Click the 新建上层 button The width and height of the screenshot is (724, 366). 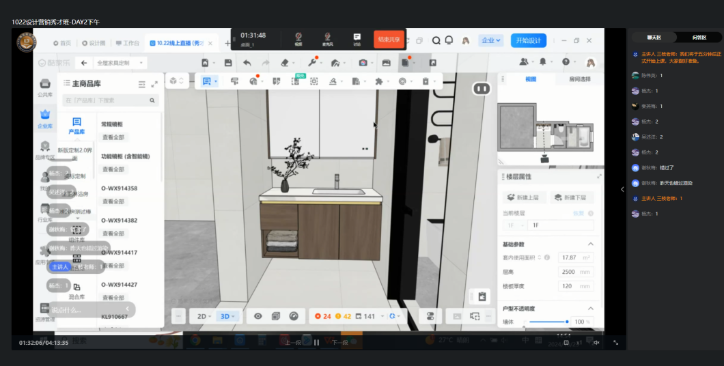pyautogui.click(x=524, y=197)
